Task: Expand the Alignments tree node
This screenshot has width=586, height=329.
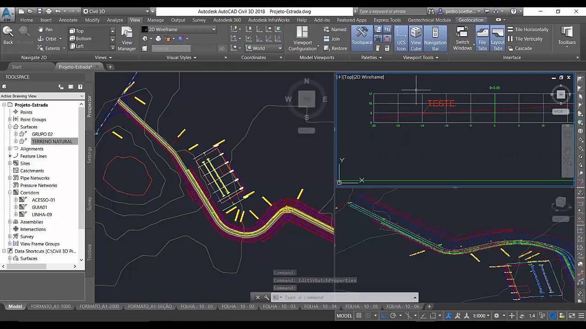Action: [10, 149]
